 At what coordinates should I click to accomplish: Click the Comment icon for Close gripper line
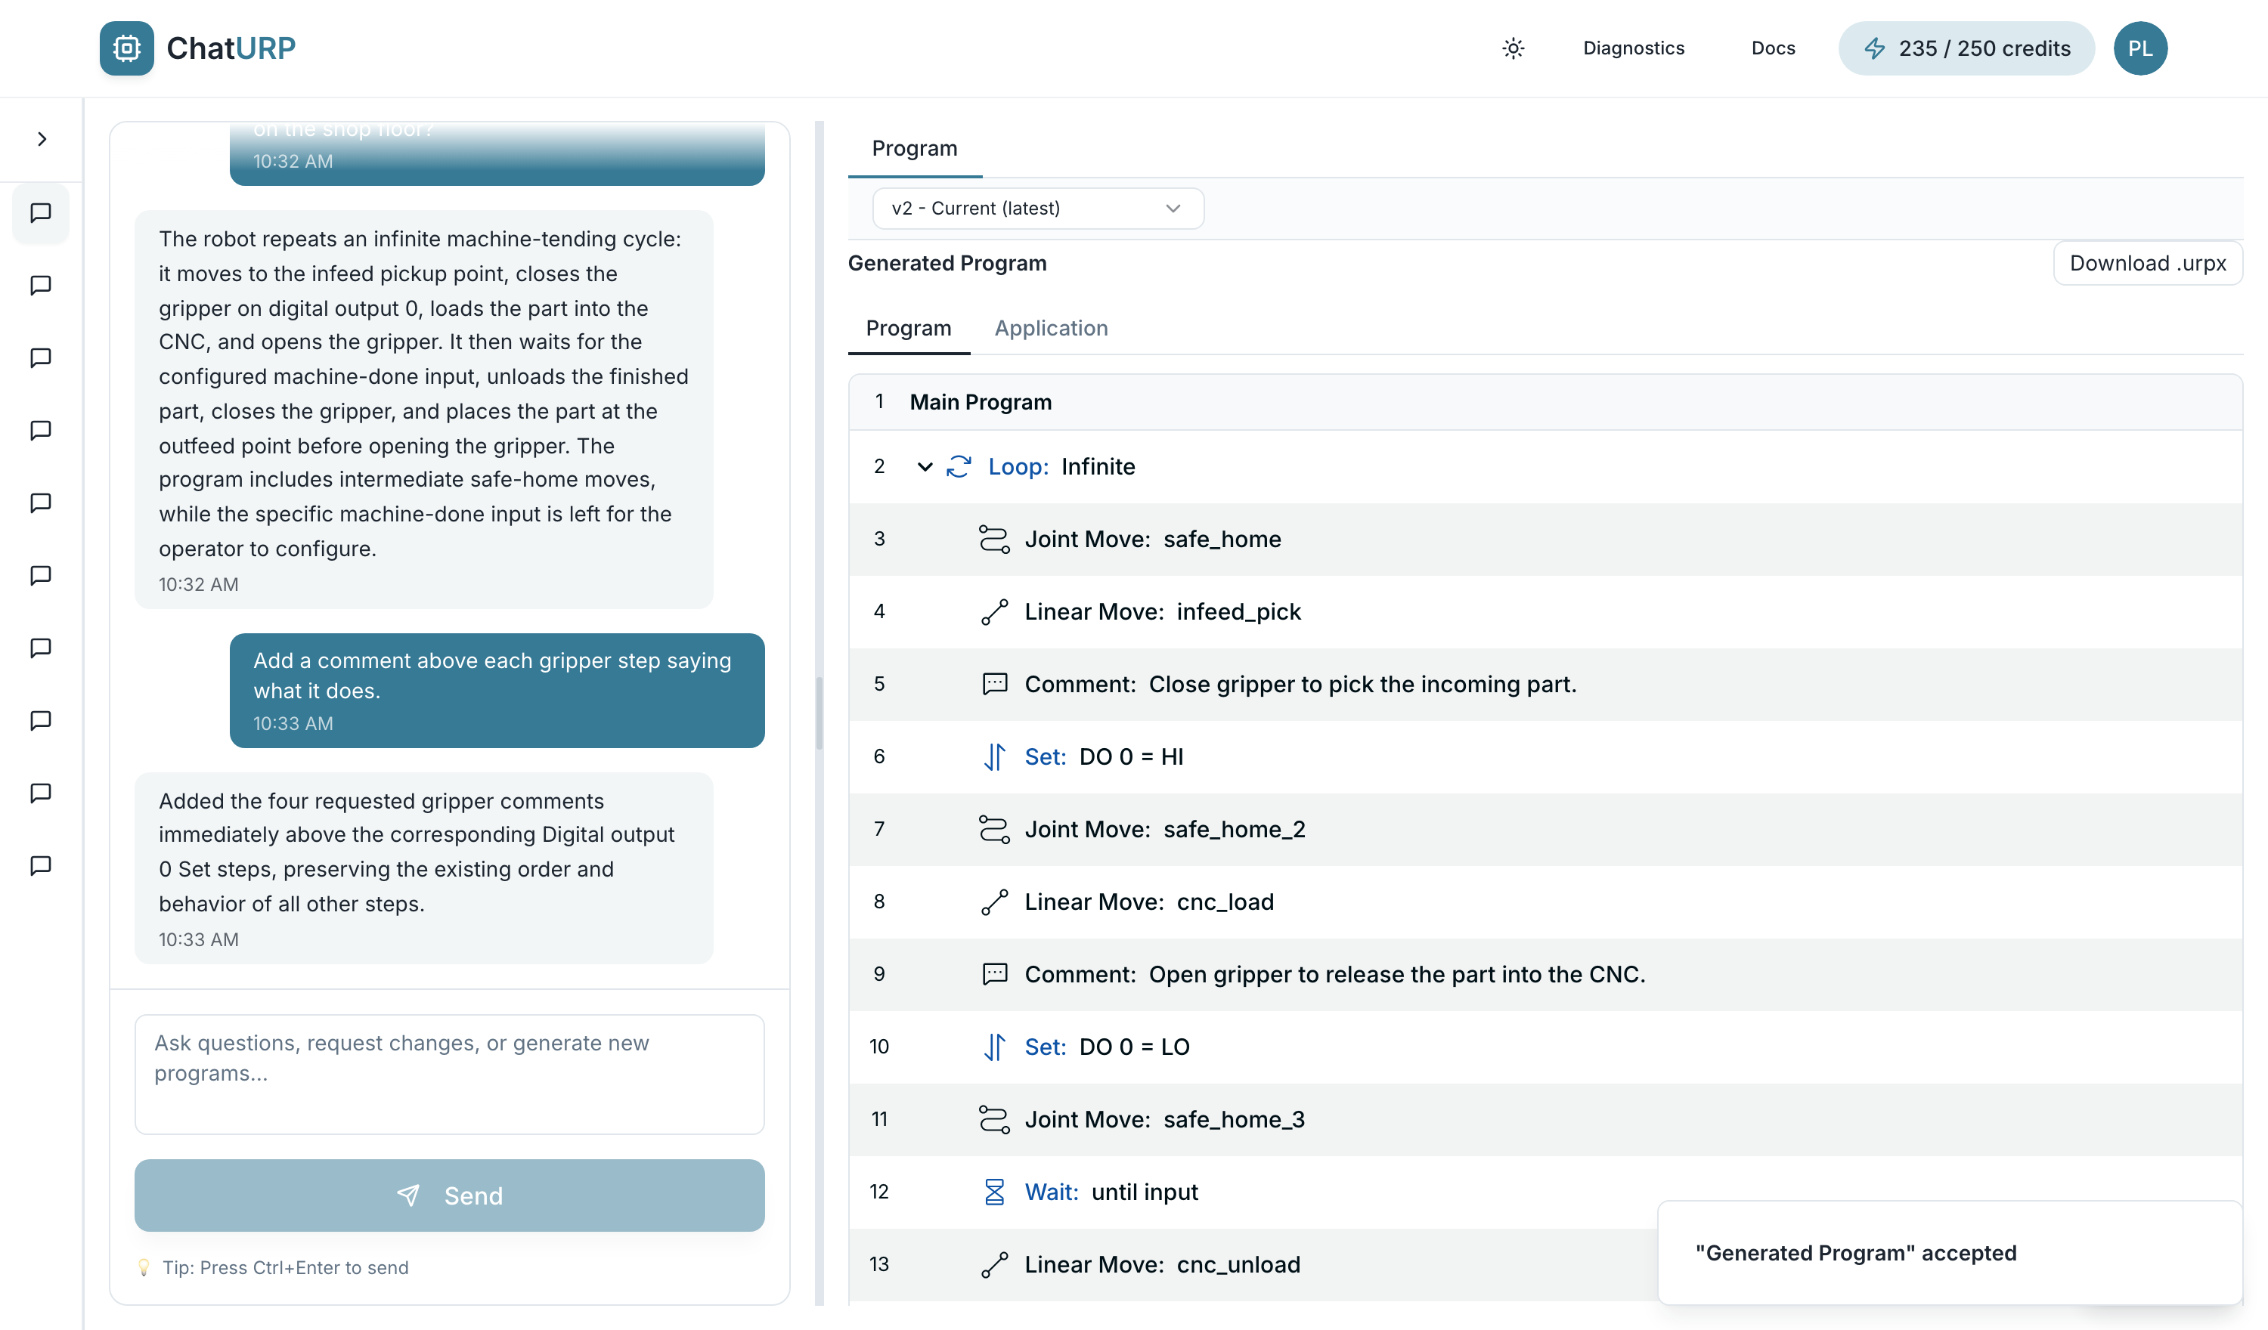tap(993, 684)
